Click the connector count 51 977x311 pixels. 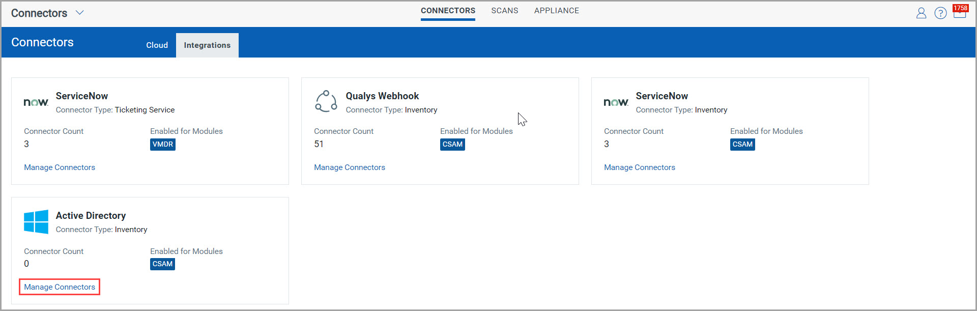(x=319, y=144)
